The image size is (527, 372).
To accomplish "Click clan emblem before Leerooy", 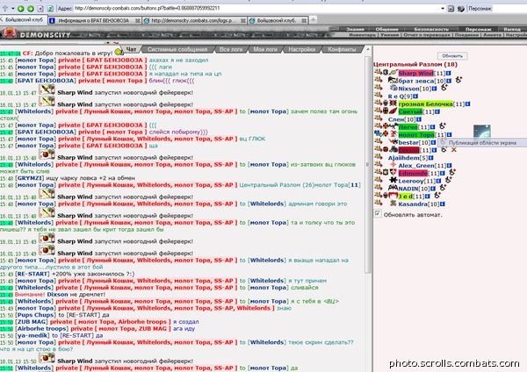I will [x=393, y=180].
